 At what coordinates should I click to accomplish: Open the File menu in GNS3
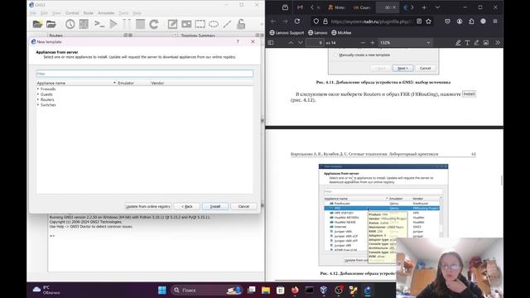click(x=33, y=13)
